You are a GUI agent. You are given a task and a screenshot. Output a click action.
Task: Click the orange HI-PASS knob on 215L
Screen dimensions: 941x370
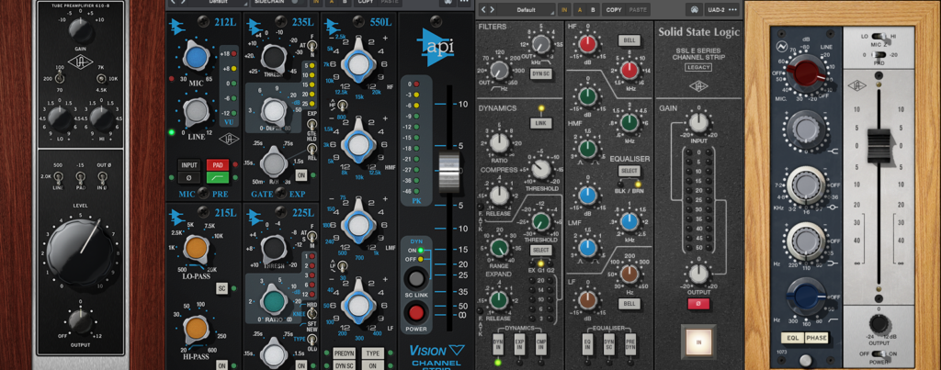(x=195, y=329)
